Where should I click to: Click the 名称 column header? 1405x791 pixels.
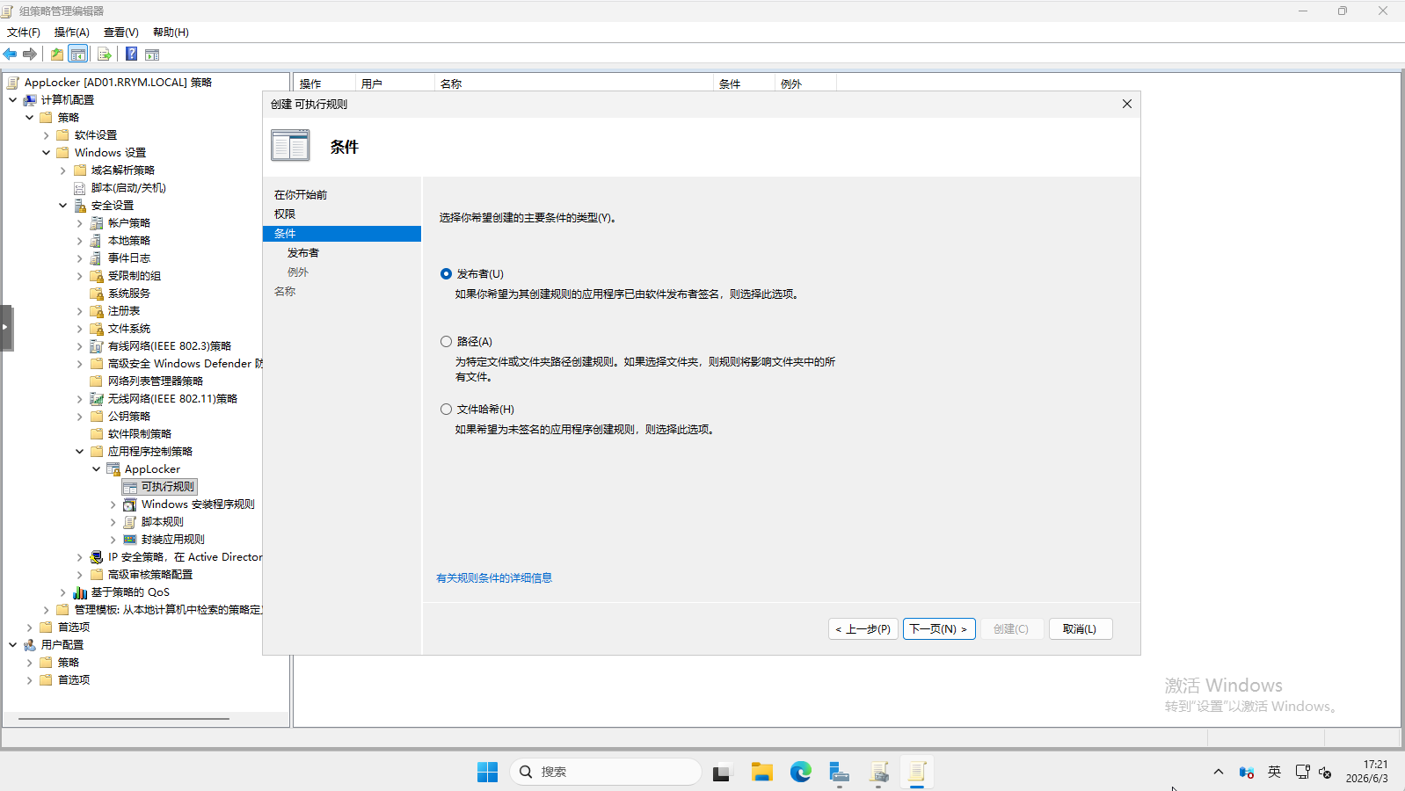point(574,84)
